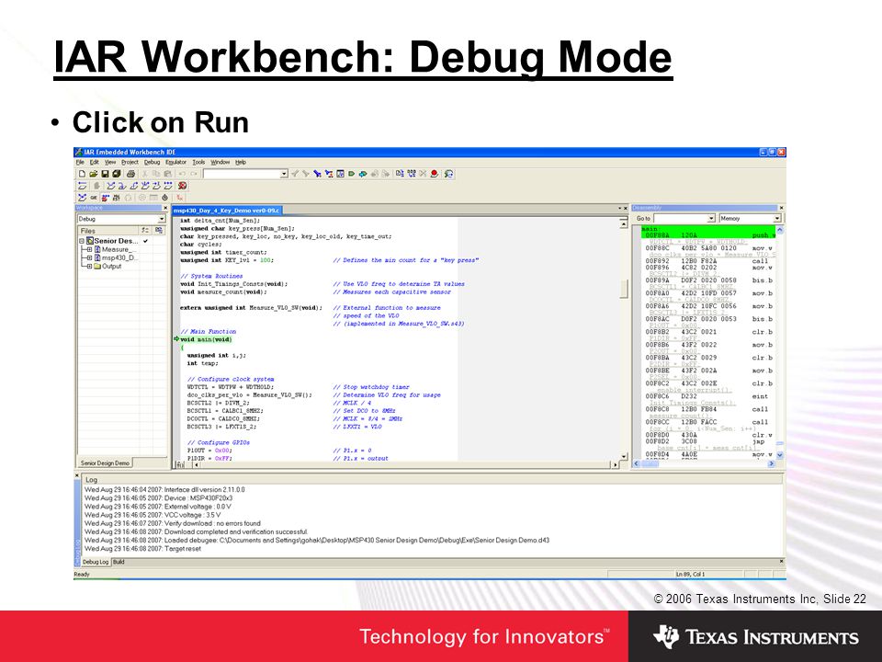
Task: Open the Debug configuration dropdown in Workspace
Action: coord(162,219)
